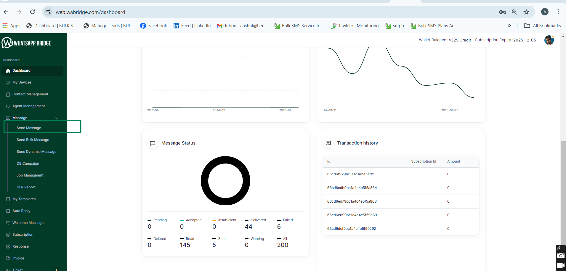Show more bookmarks chevron
Screen dimensions: 566x271
[509, 26]
